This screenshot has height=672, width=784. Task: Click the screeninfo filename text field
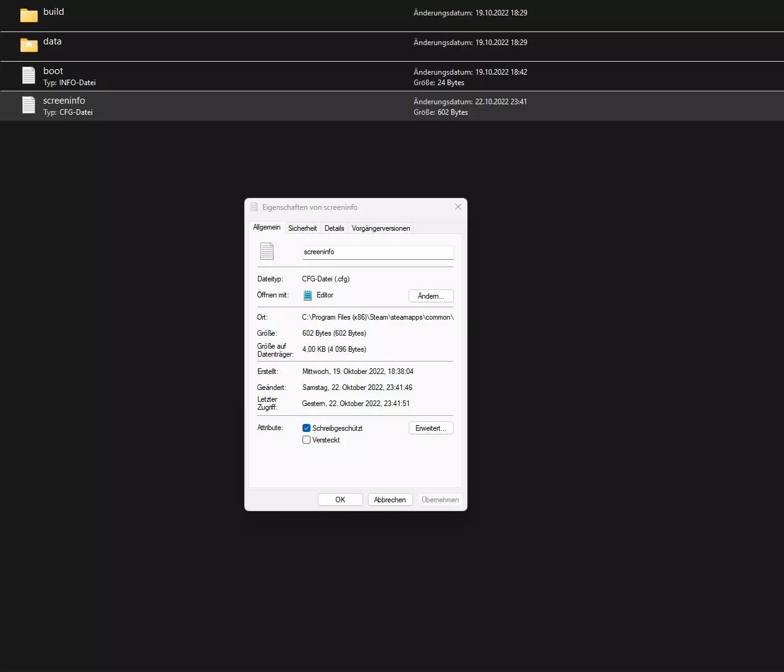coord(378,252)
